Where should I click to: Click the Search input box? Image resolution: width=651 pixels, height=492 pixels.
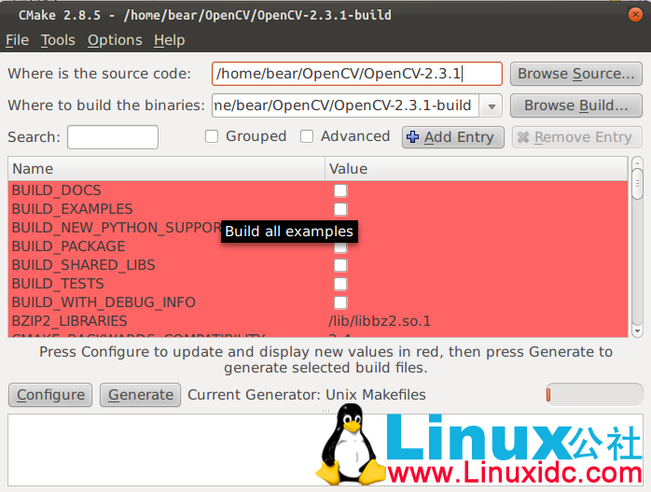pyautogui.click(x=113, y=137)
